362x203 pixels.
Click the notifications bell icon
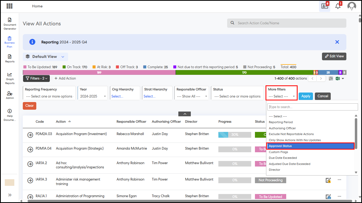[x=338, y=6]
